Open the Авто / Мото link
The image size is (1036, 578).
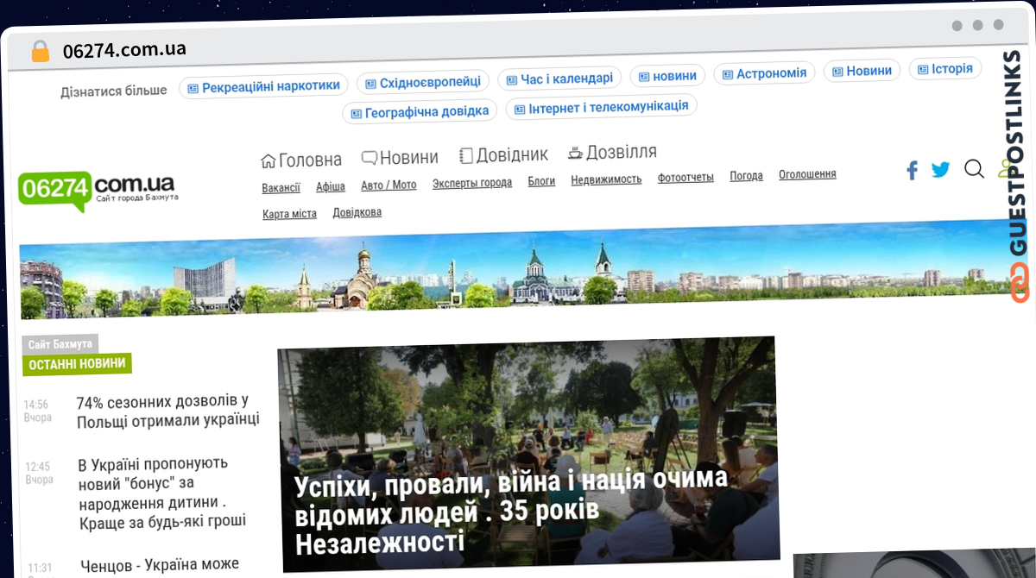pyautogui.click(x=388, y=185)
